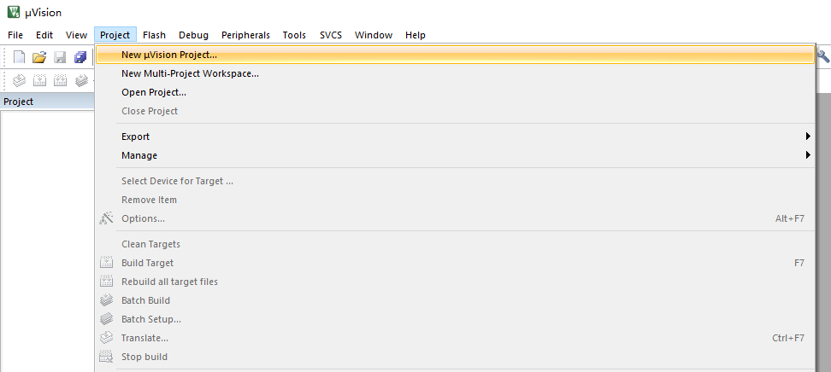Click Select Device for Target entry
Viewport: 831px width, 372px height.
[455, 181]
